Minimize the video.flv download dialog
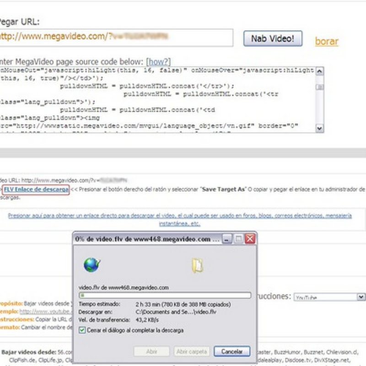This screenshot has height=366, width=366. (226, 239)
